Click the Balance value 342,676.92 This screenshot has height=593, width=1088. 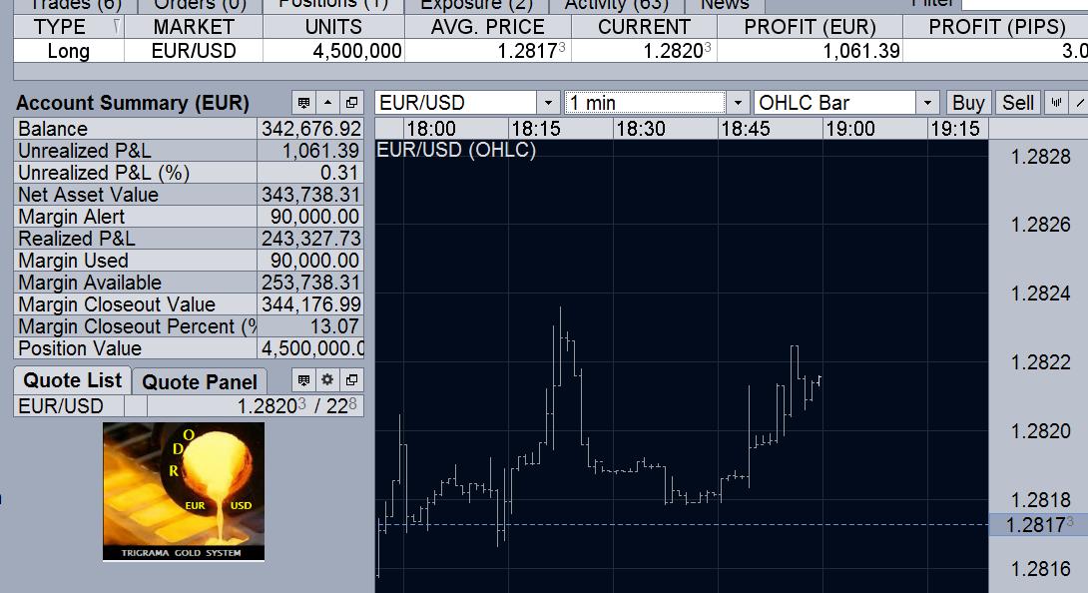point(310,129)
